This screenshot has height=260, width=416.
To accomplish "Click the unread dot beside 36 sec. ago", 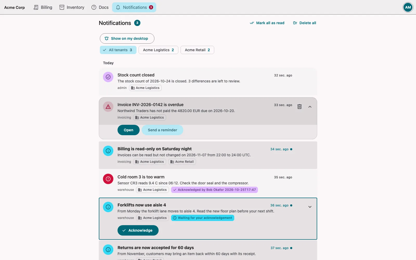I will coord(291,205).
